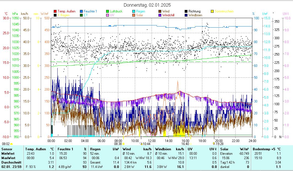Click the blue Feuchte 1 legend square
This screenshot has width=293, height=171.
click(81, 11)
